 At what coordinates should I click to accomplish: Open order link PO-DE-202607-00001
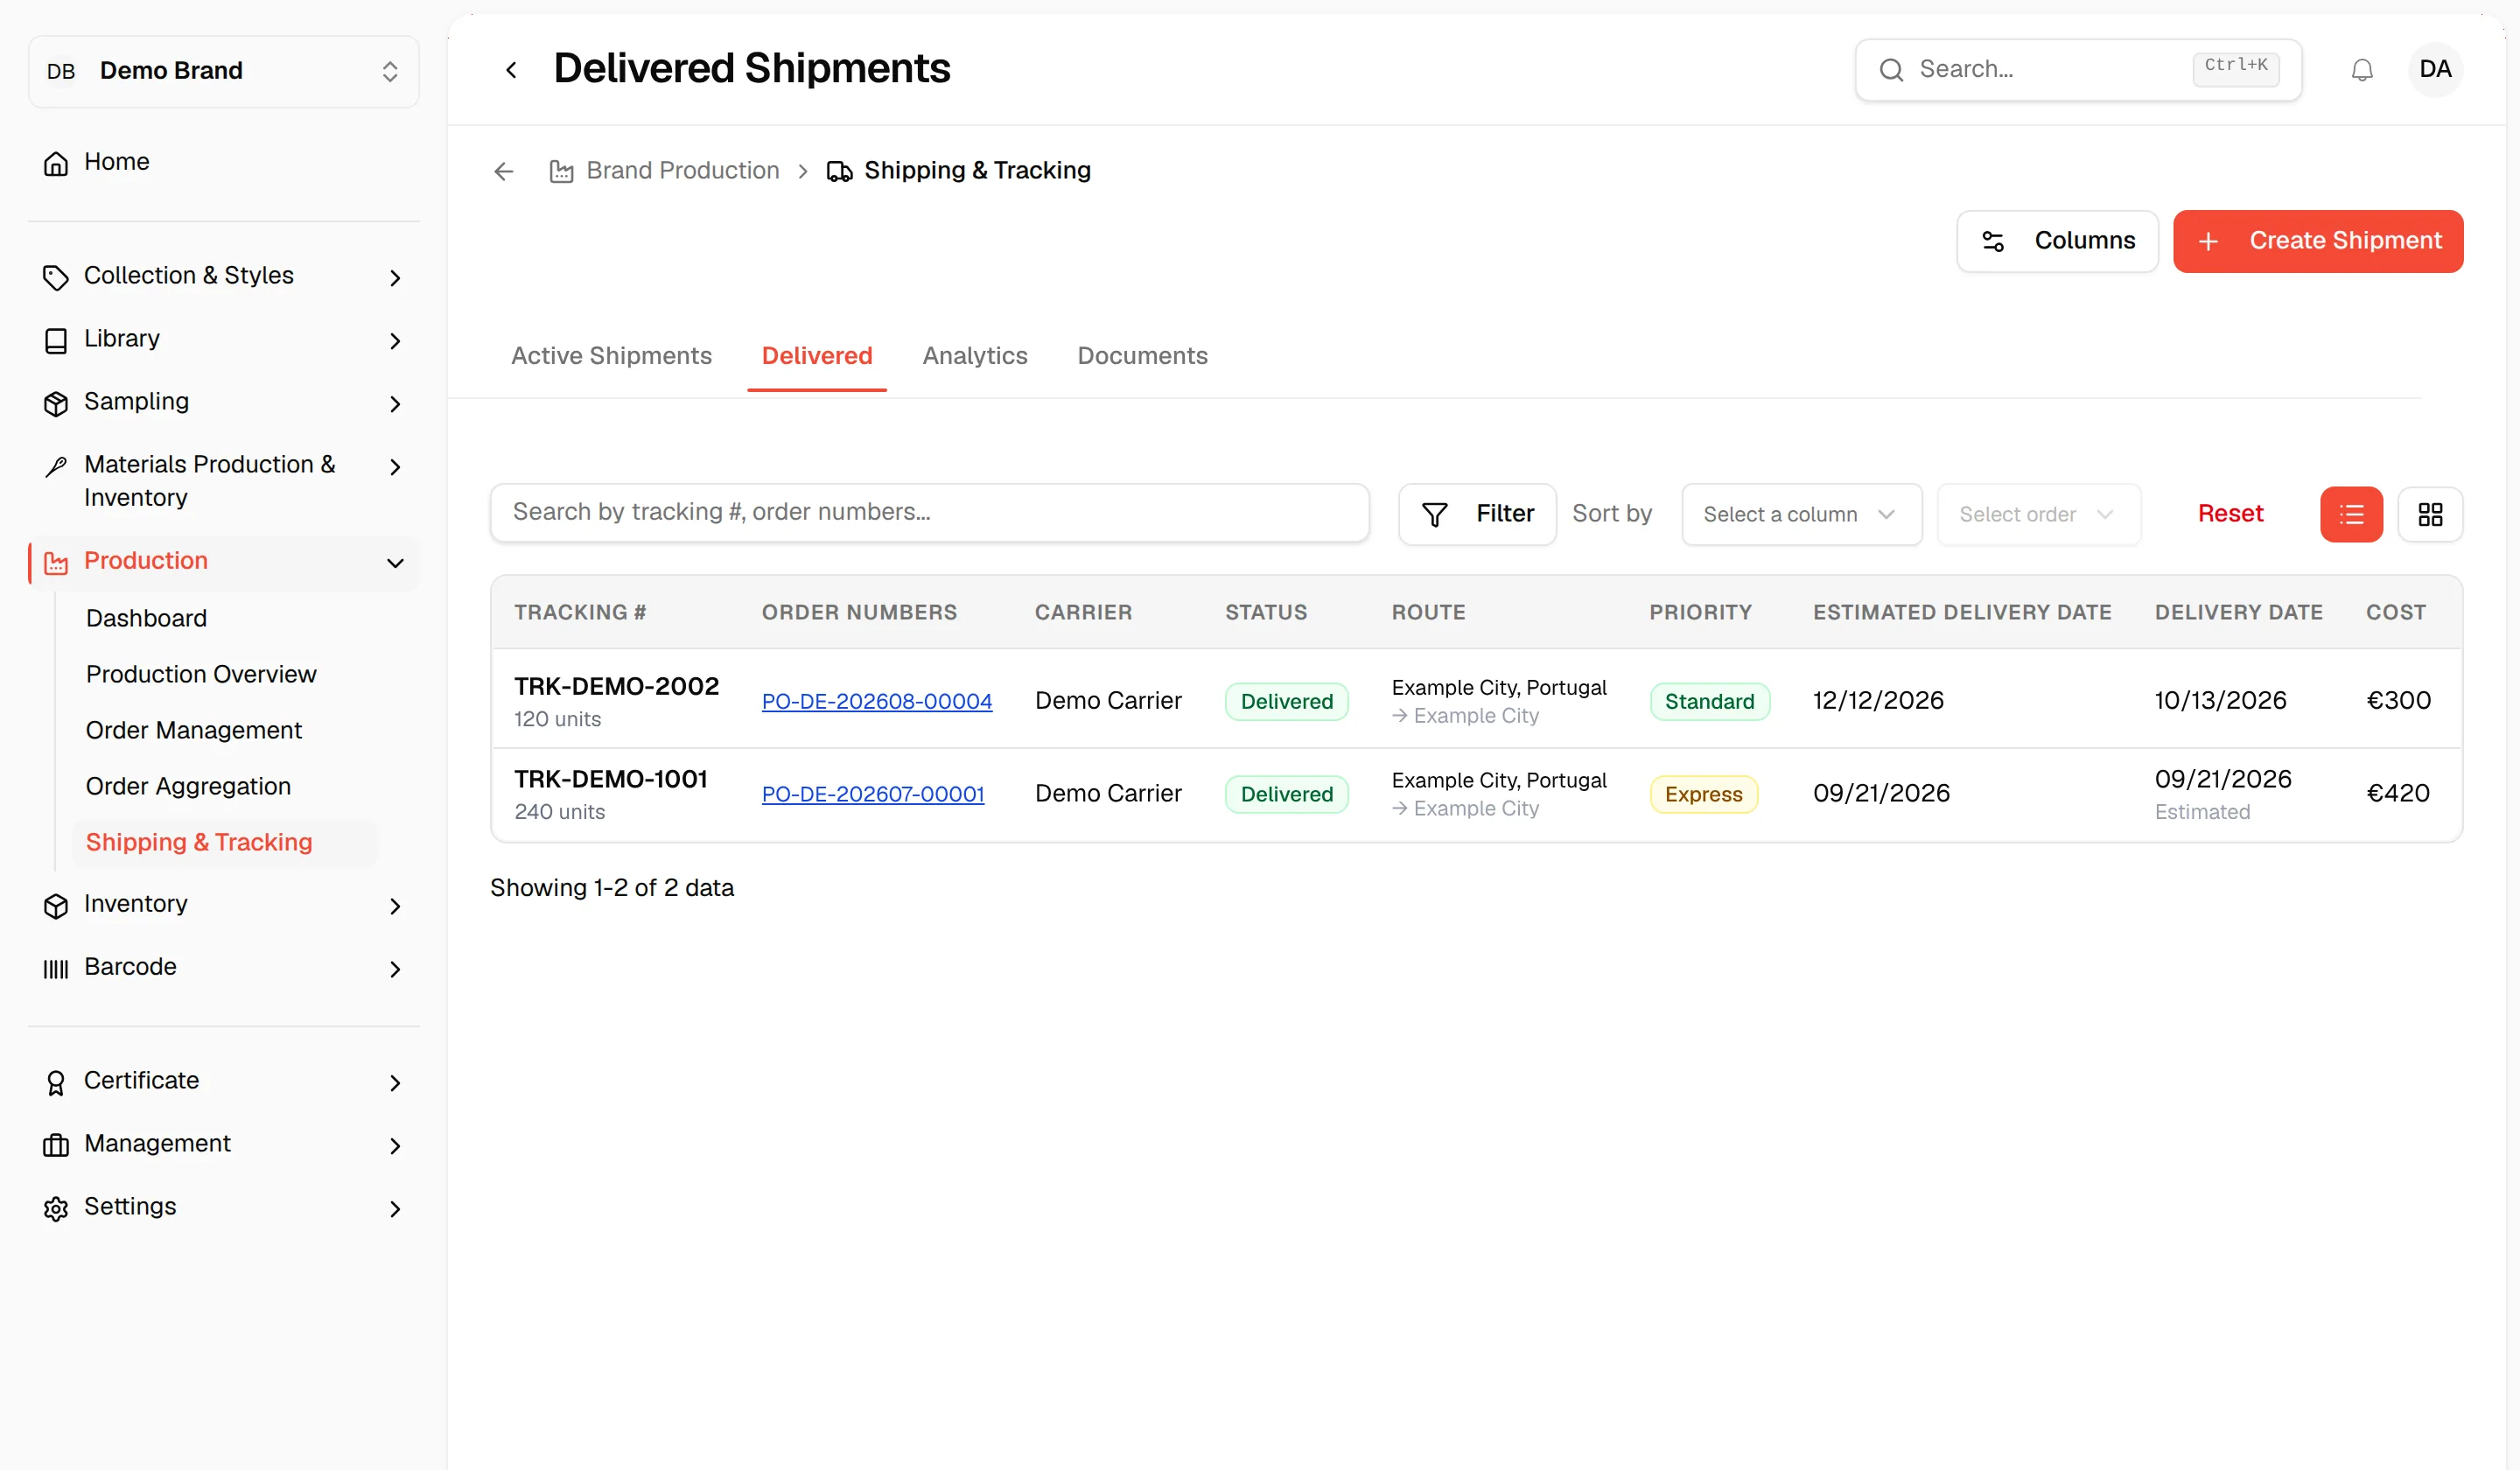873,794
